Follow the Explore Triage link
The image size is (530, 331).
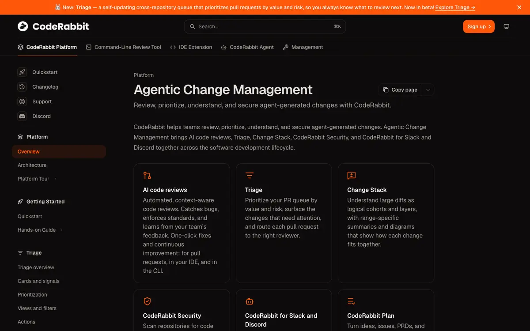(455, 8)
